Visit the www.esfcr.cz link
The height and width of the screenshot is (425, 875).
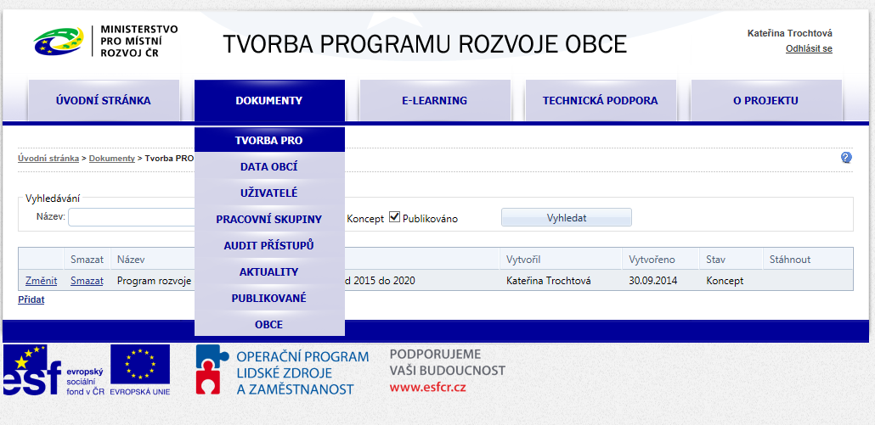(427, 387)
